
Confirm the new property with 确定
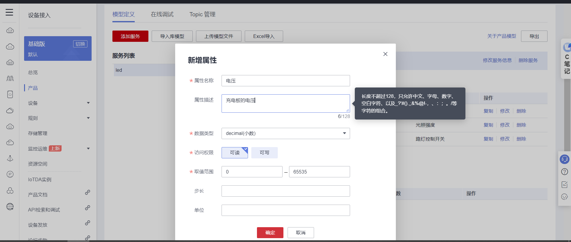(270, 233)
